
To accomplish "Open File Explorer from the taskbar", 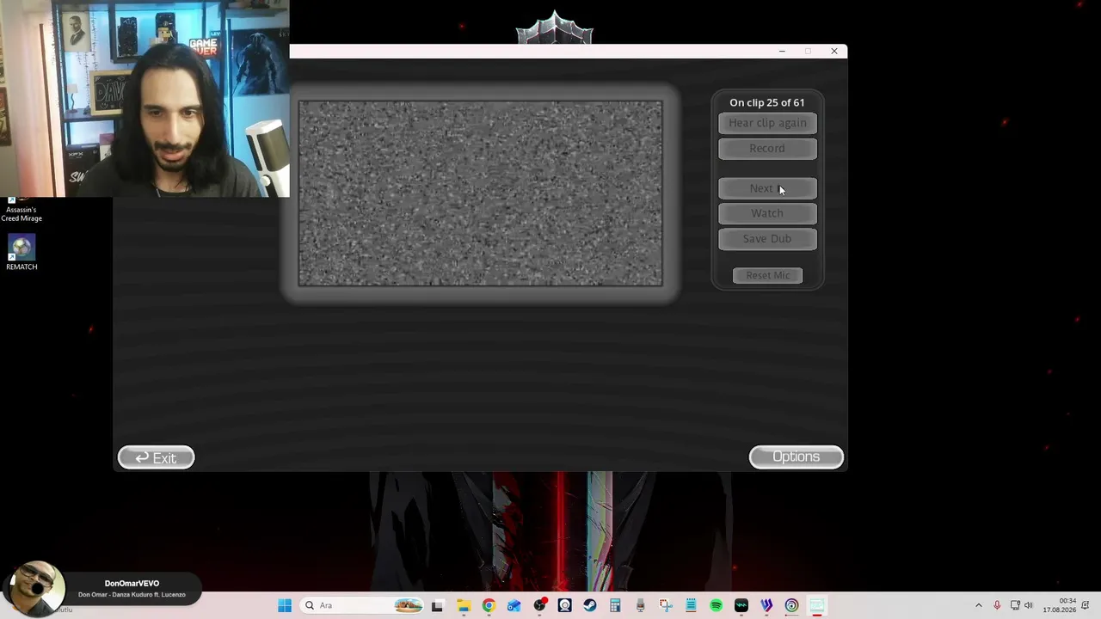I will [463, 605].
